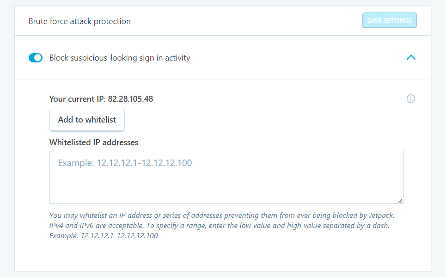Click the italic whitelist help text first line
Screen dimensions: 446x277
(x=222, y=215)
